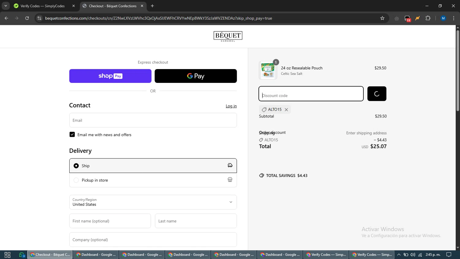Image resolution: width=460 pixels, height=259 pixels.
Task: Click the extension icon with red 11 badge
Action: tap(407, 18)
